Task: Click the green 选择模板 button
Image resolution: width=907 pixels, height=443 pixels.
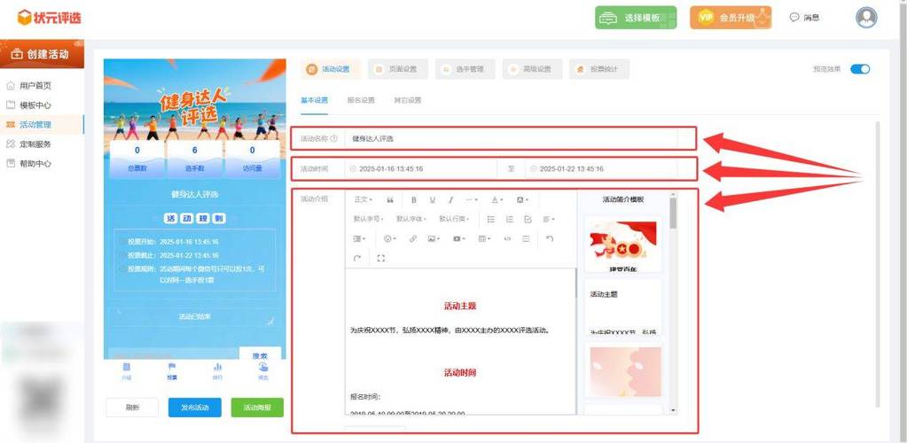Action: (x=636, y=18)
